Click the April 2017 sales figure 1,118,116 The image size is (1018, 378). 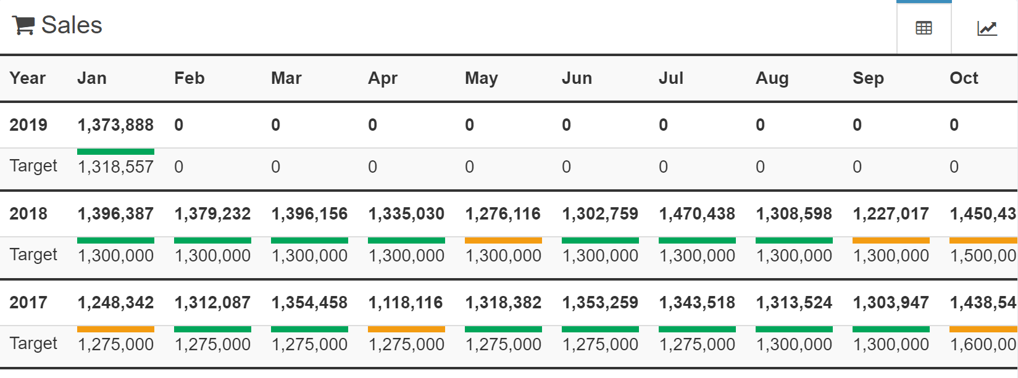[x=406, y=303]
